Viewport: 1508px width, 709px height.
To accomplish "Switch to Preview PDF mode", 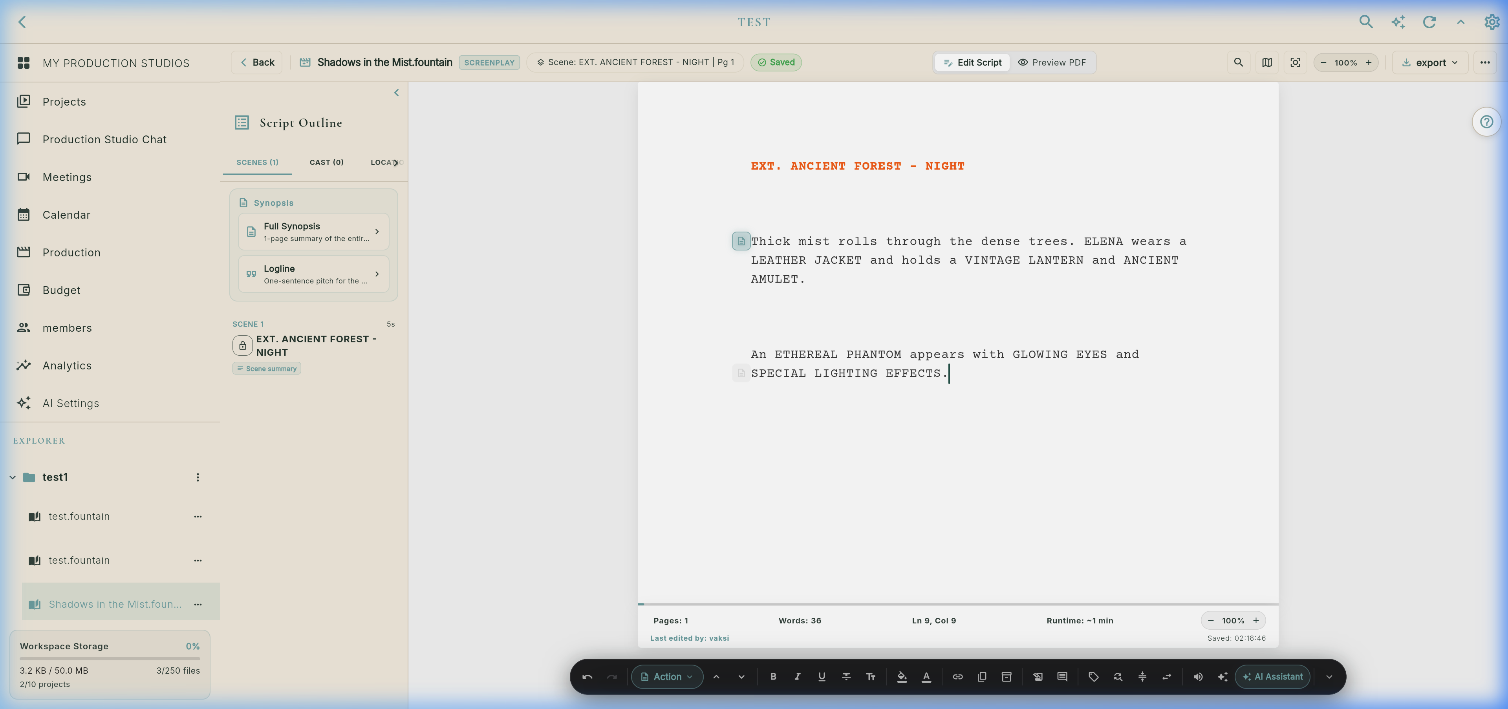I will tap(1052, 62).
